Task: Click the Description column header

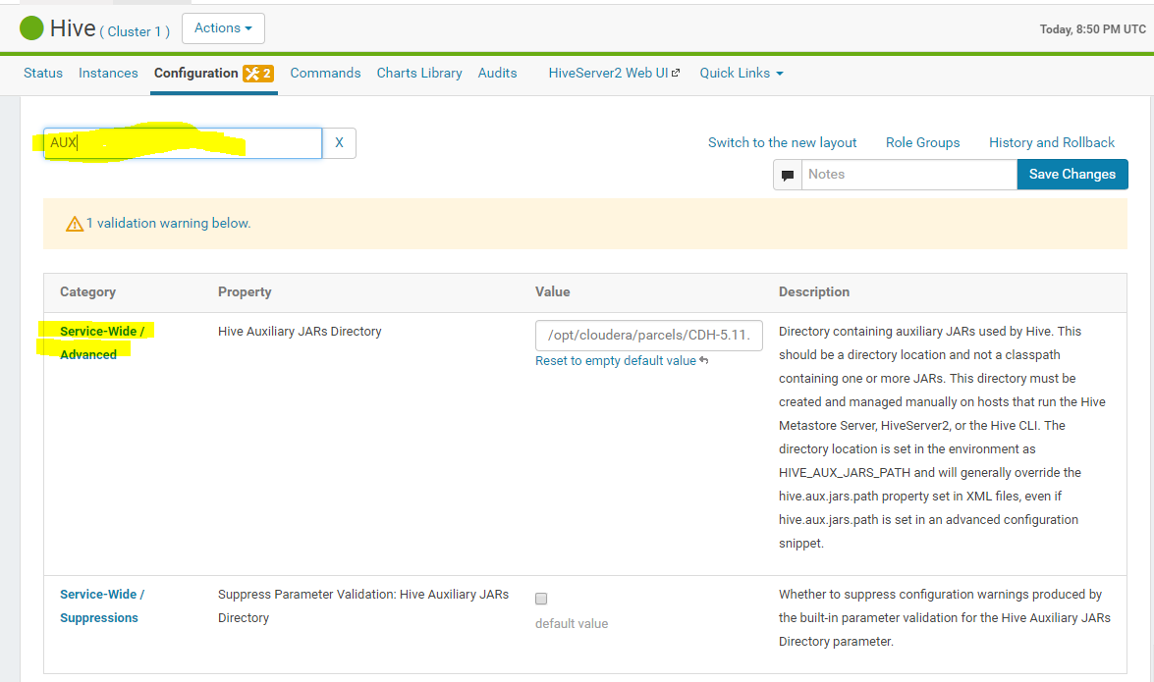Action: point(814,292)
